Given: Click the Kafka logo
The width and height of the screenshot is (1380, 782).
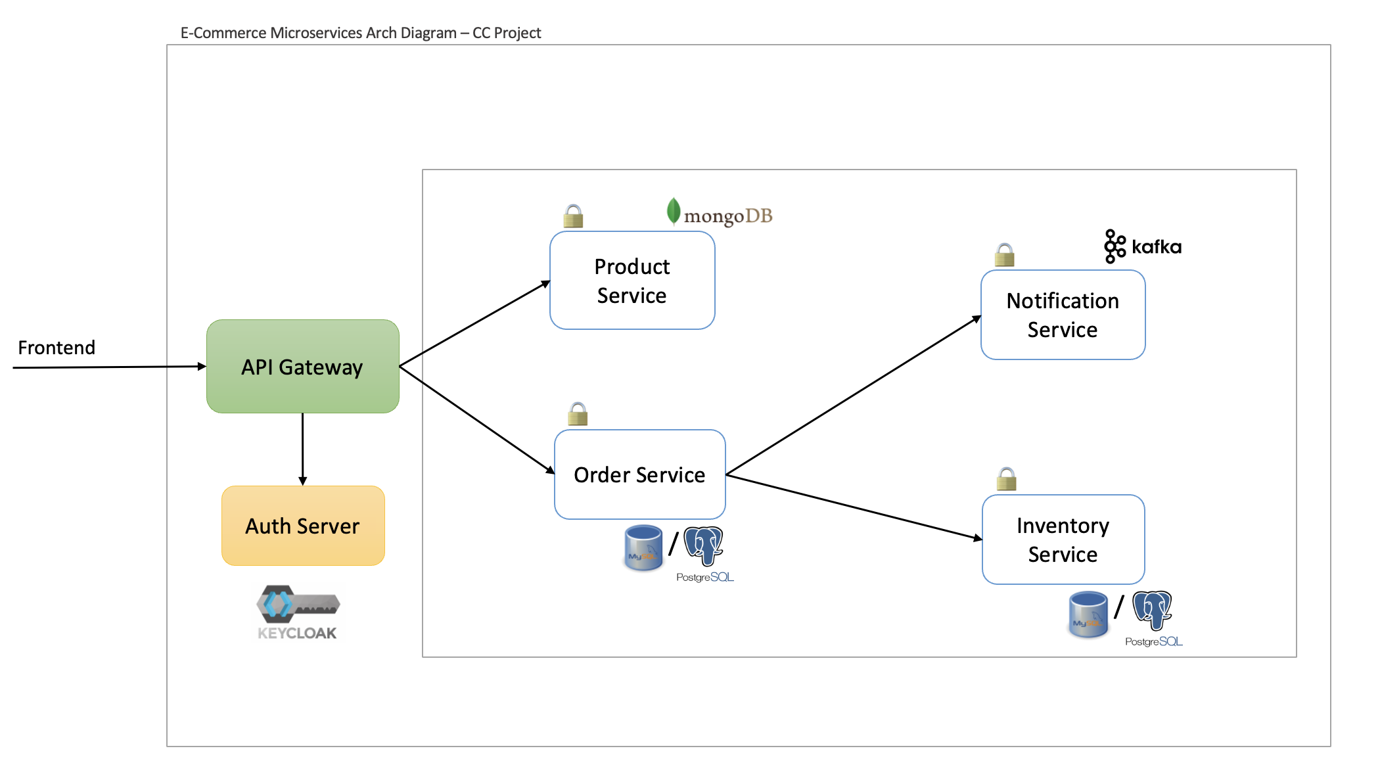Looking at the screenshot, I should coord(1143,246).
